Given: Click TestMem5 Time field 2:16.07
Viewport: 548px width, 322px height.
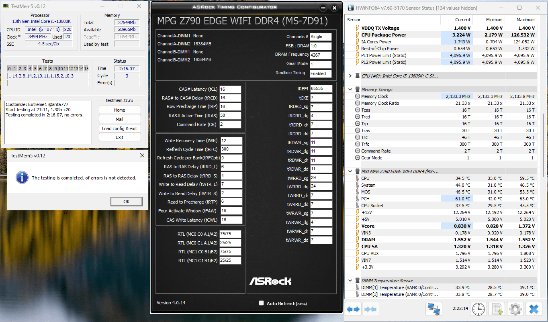Looking at the screenshot, I should (x=127, y=69).
